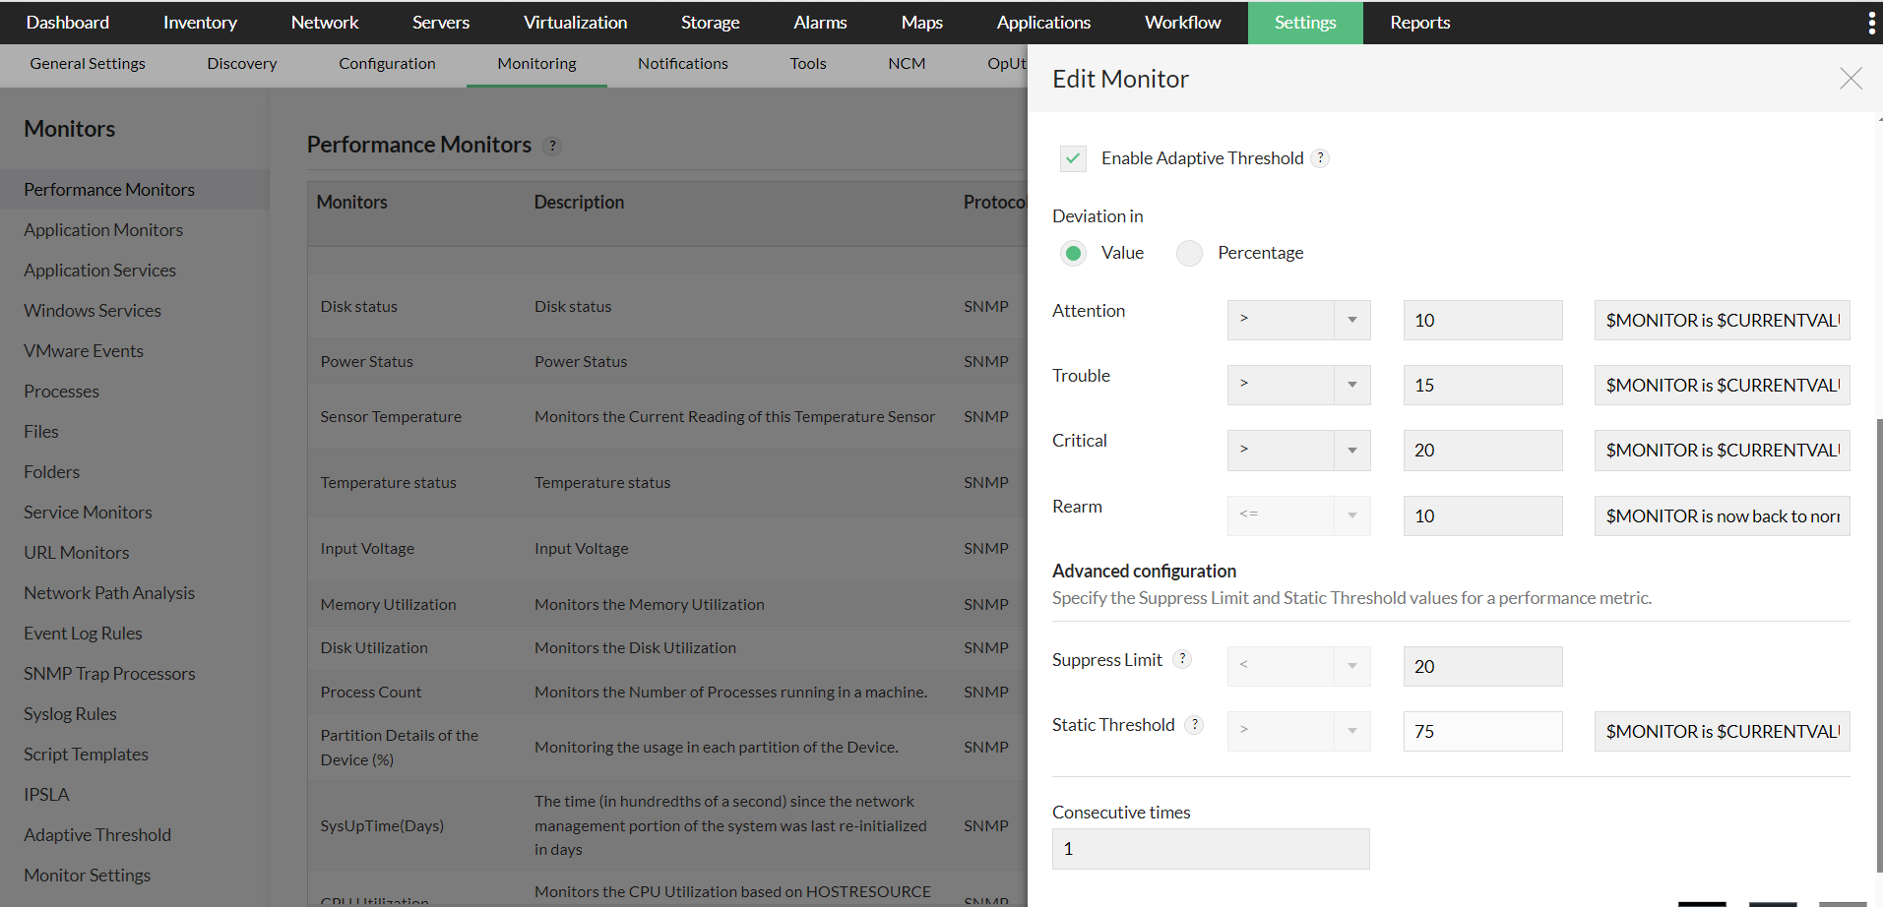Click help icon beside Performance Monitors heading
This screenshot has width=1883, height=907.
pos(553,146)
